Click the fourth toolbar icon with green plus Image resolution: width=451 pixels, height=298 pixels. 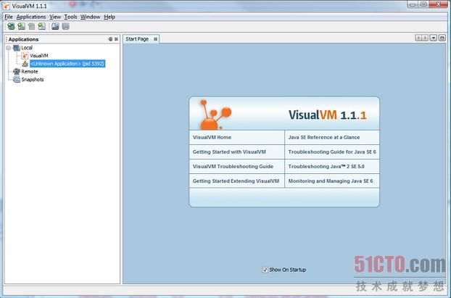(42, 26)
